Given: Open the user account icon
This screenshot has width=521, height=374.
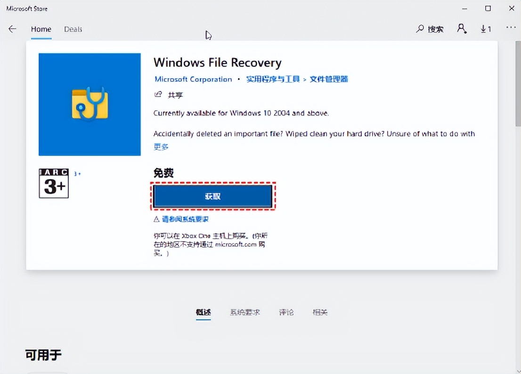Looking at the screenshot, I should coord(462,29).
